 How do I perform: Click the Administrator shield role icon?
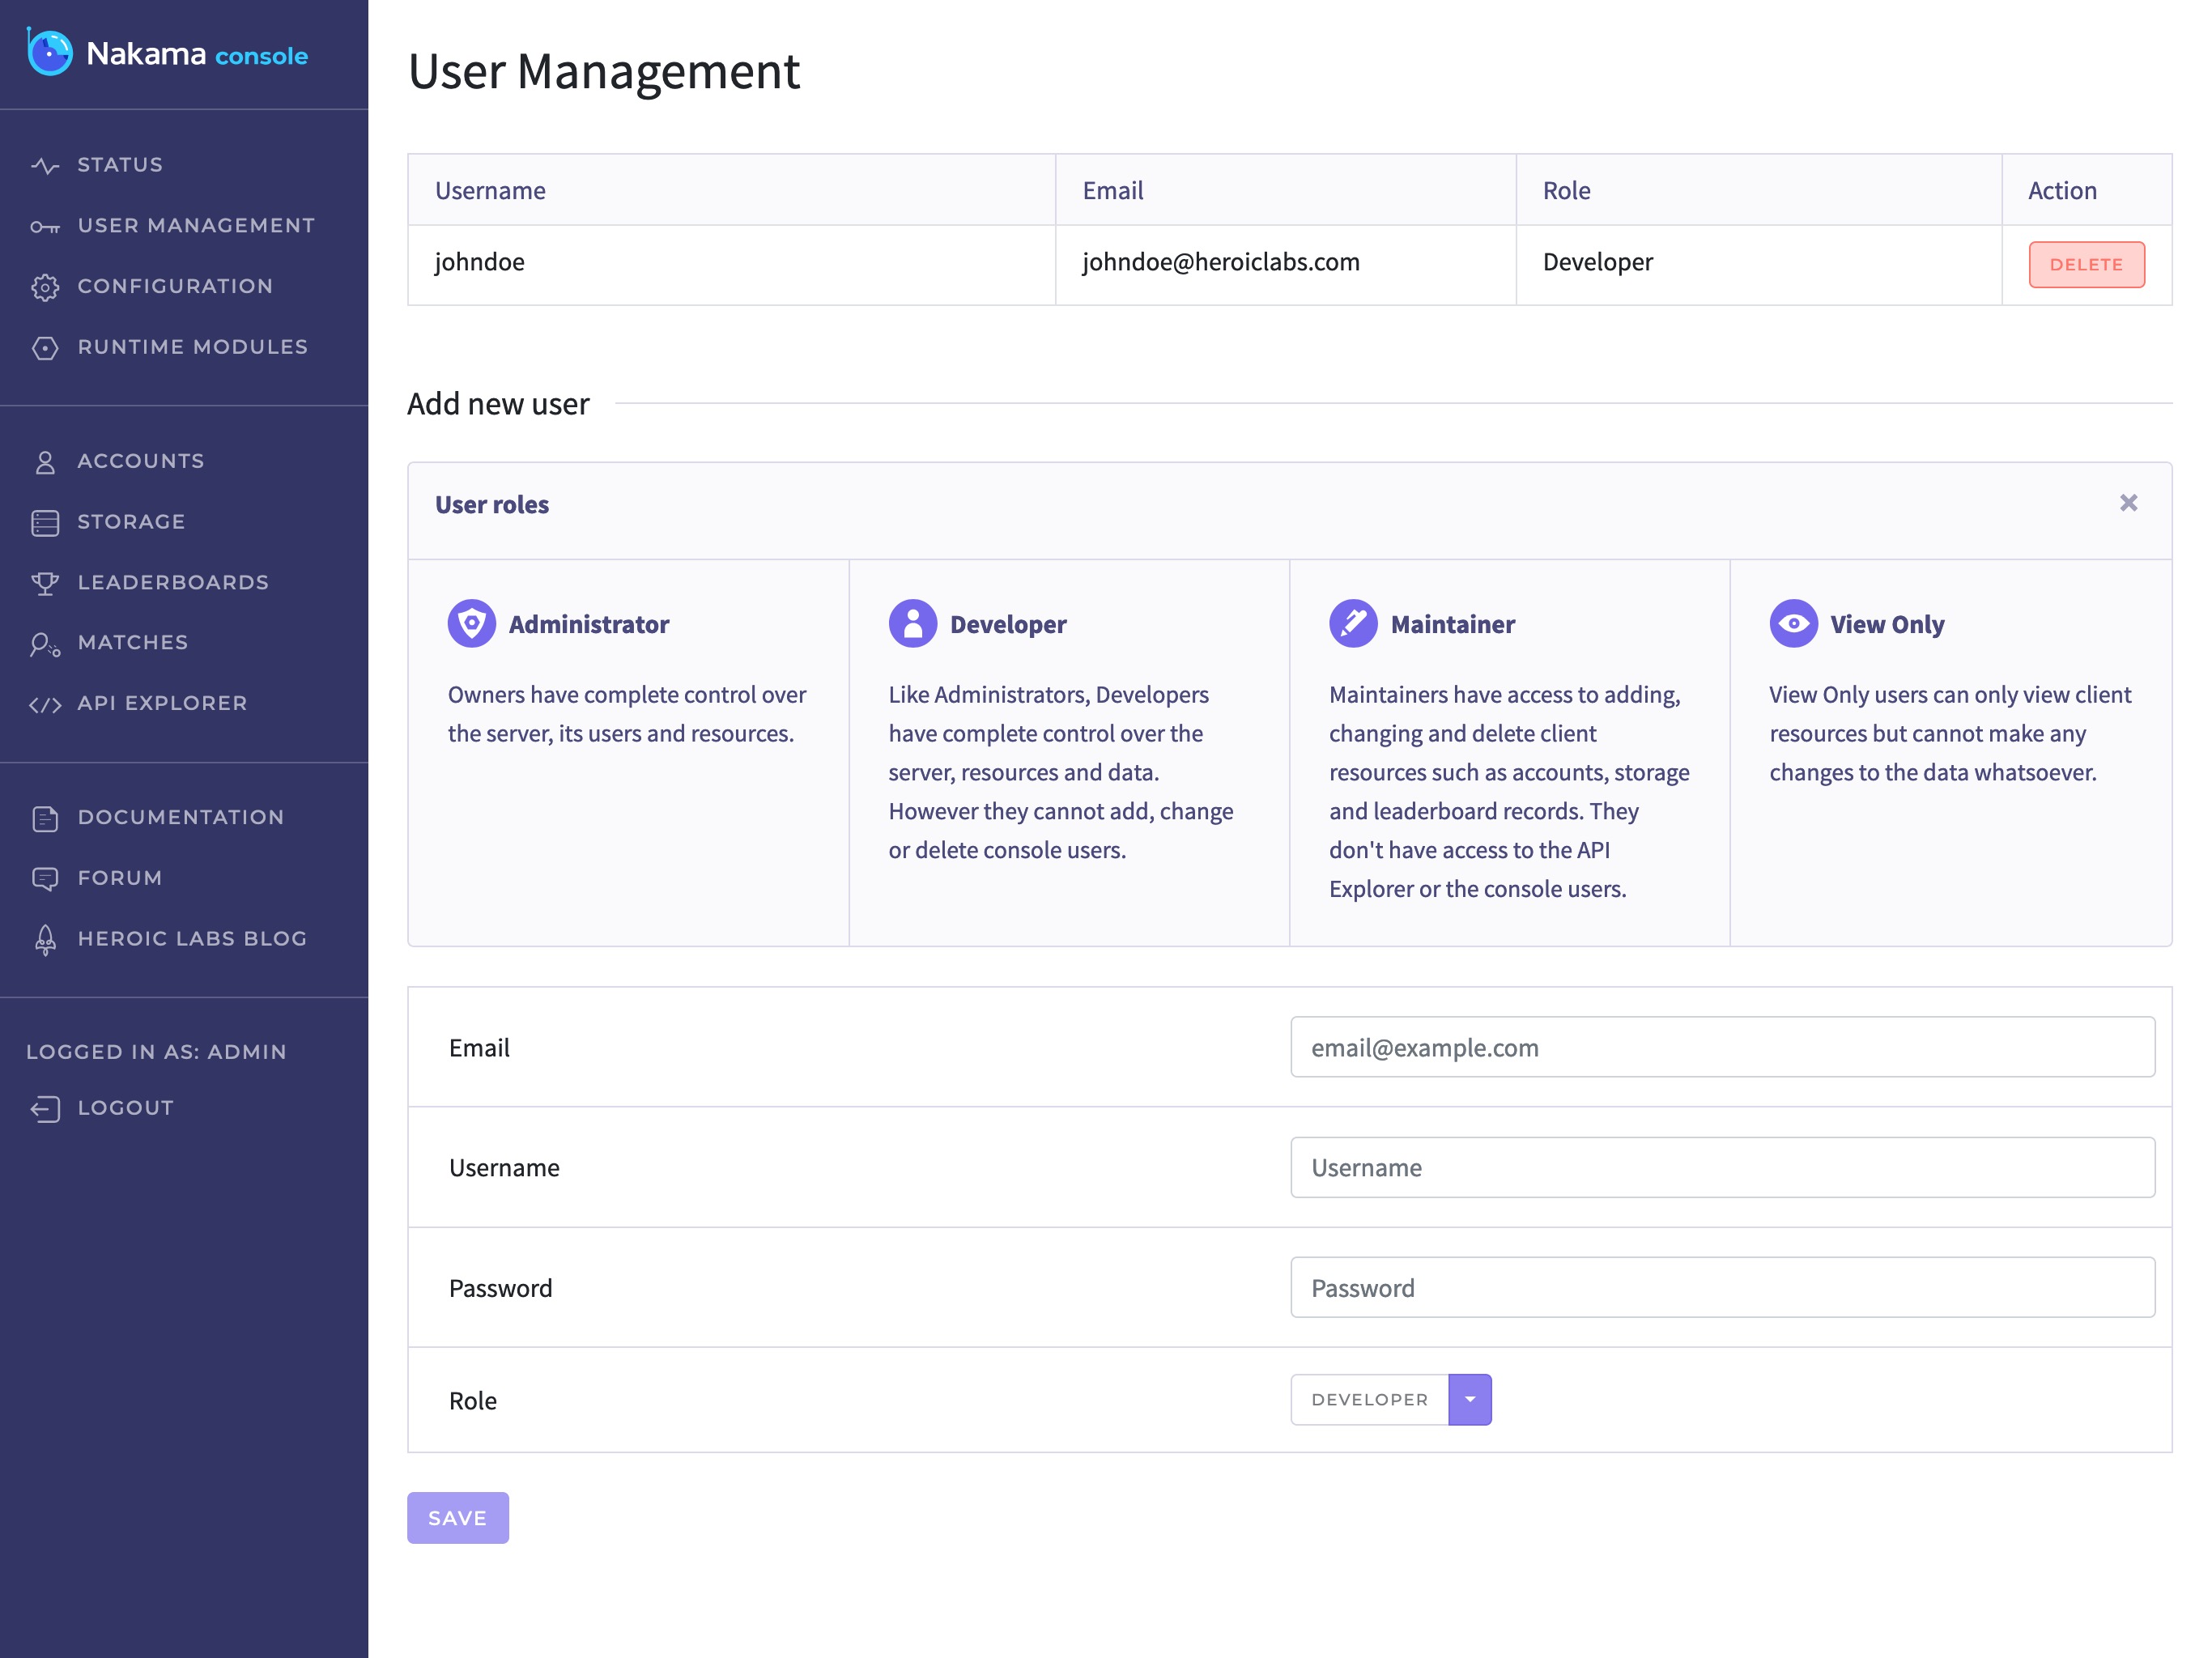[x=472, y=624]
